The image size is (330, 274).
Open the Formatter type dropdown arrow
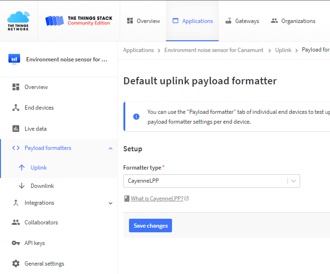click(x=294, y=181)
